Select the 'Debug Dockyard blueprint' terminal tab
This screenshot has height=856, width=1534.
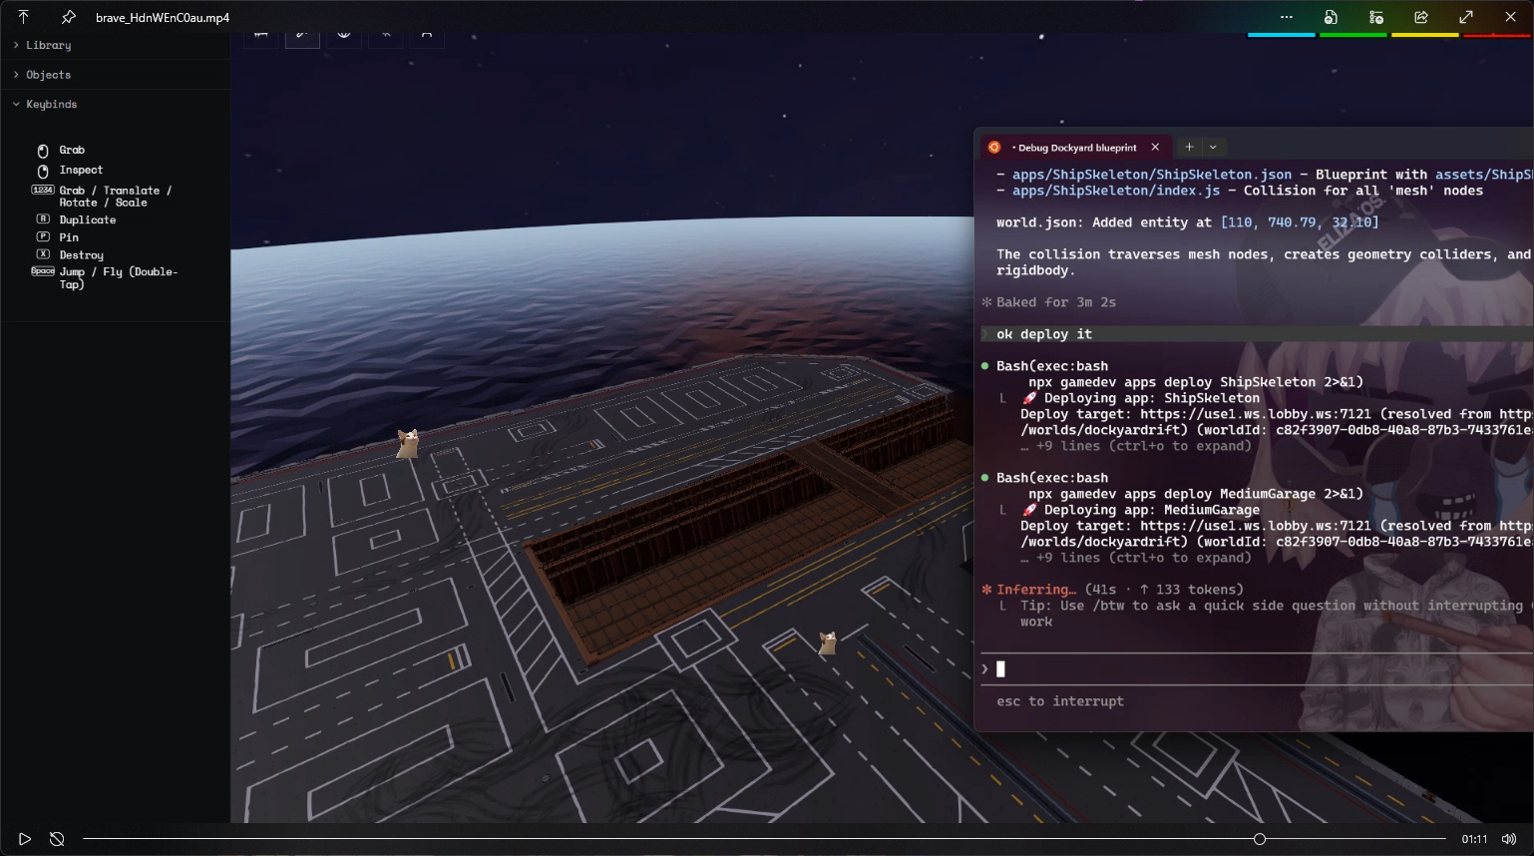point(1075,148)
